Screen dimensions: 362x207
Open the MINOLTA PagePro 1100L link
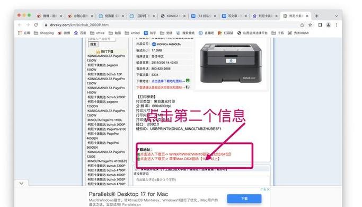(104, 120)
